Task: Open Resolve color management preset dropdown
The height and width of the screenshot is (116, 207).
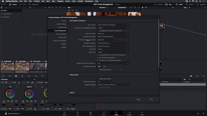Action: pos(113,28)
